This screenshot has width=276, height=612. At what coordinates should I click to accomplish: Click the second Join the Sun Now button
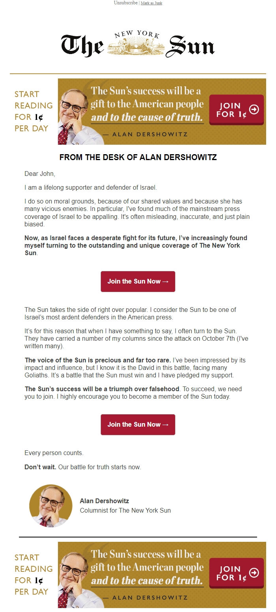tap(138, 424)
